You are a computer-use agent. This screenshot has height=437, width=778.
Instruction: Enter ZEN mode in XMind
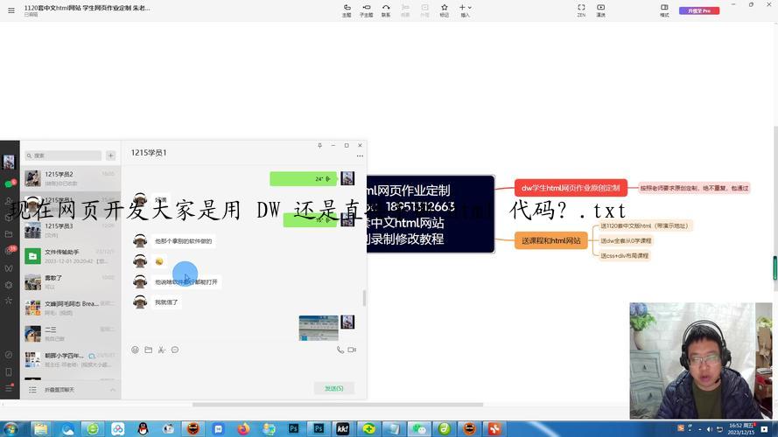(581, 10)
